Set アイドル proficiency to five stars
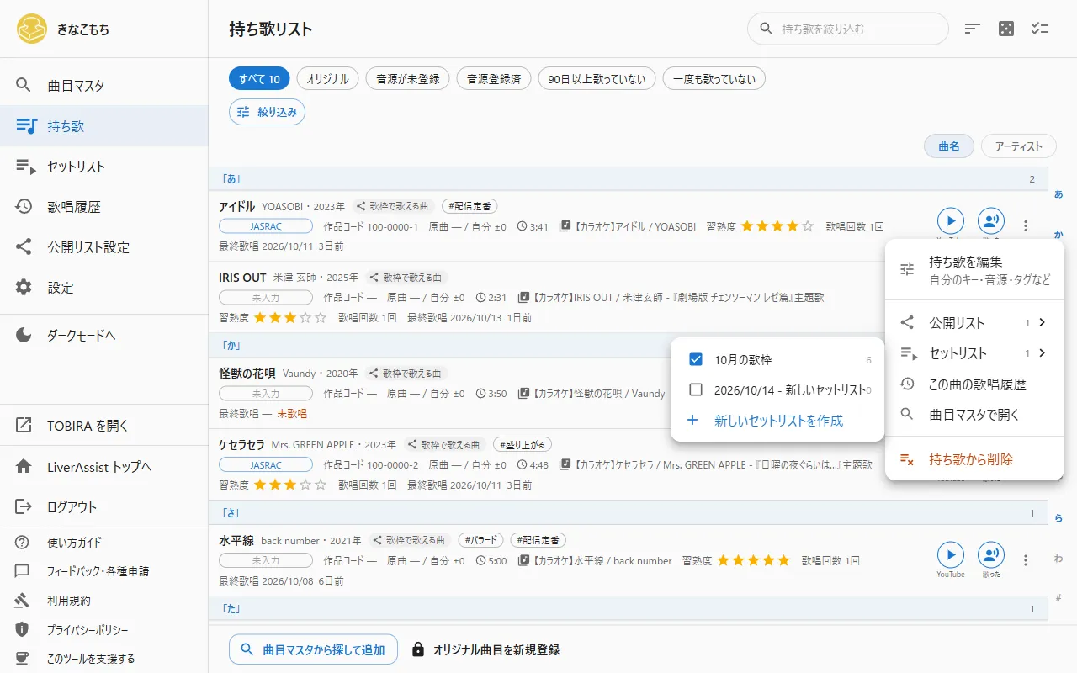 coord(808,226)
